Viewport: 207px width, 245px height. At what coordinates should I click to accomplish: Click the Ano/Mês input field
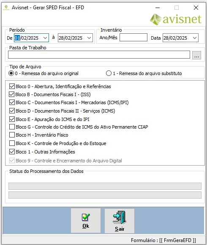[133, 38]
